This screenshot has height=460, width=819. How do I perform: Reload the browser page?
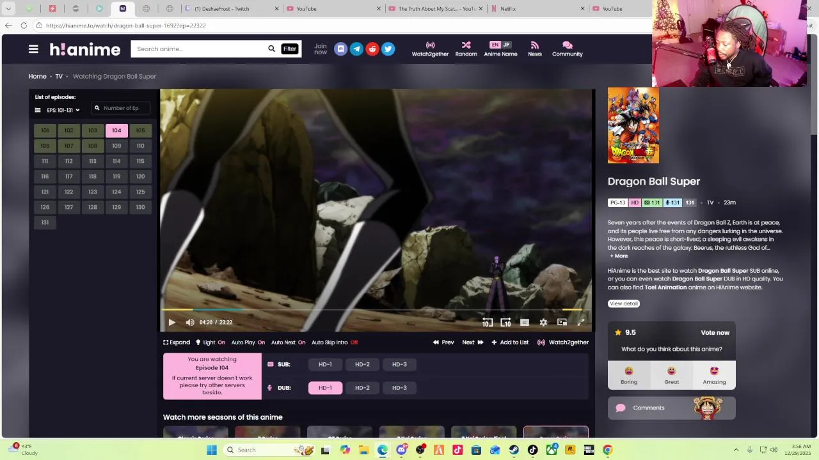pos(24,26)
